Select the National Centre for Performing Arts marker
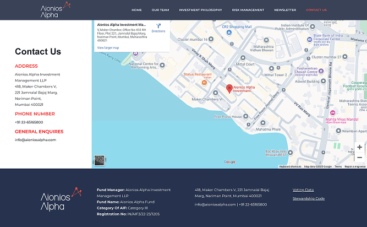This screenshot has width=367, height=227. tap(162, 65)
